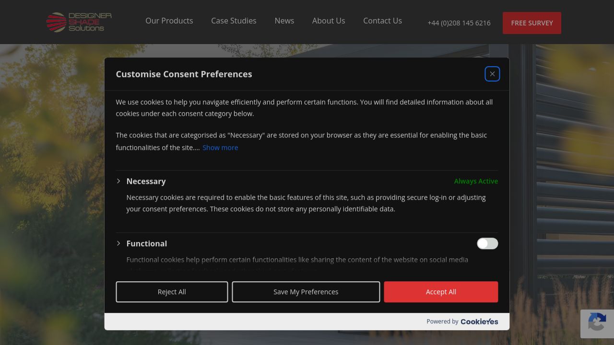The height and width of the screenshot is (345, 614).
Task: Accept all cookies
Action: coord(441,292)
